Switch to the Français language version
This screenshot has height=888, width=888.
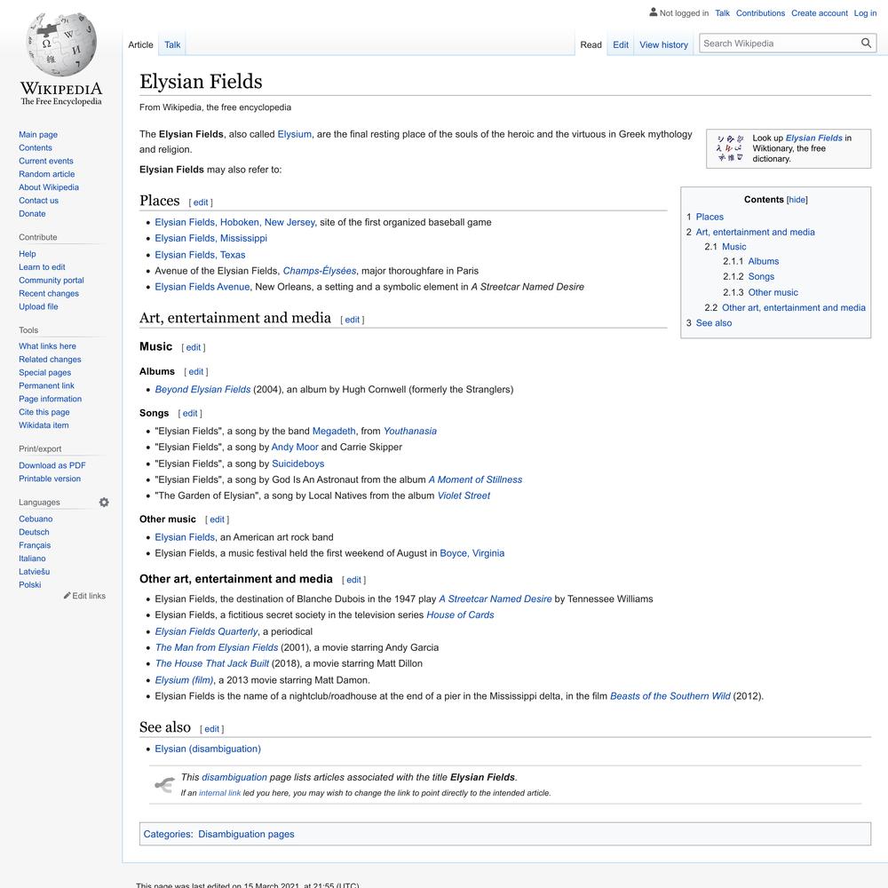(x=35, y=545)
